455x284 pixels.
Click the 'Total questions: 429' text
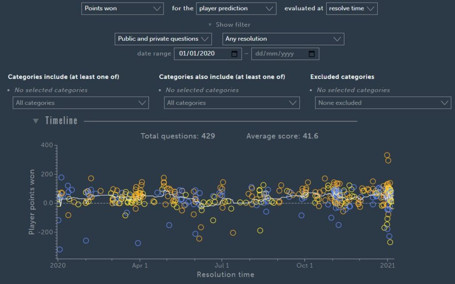coord(178,136)
